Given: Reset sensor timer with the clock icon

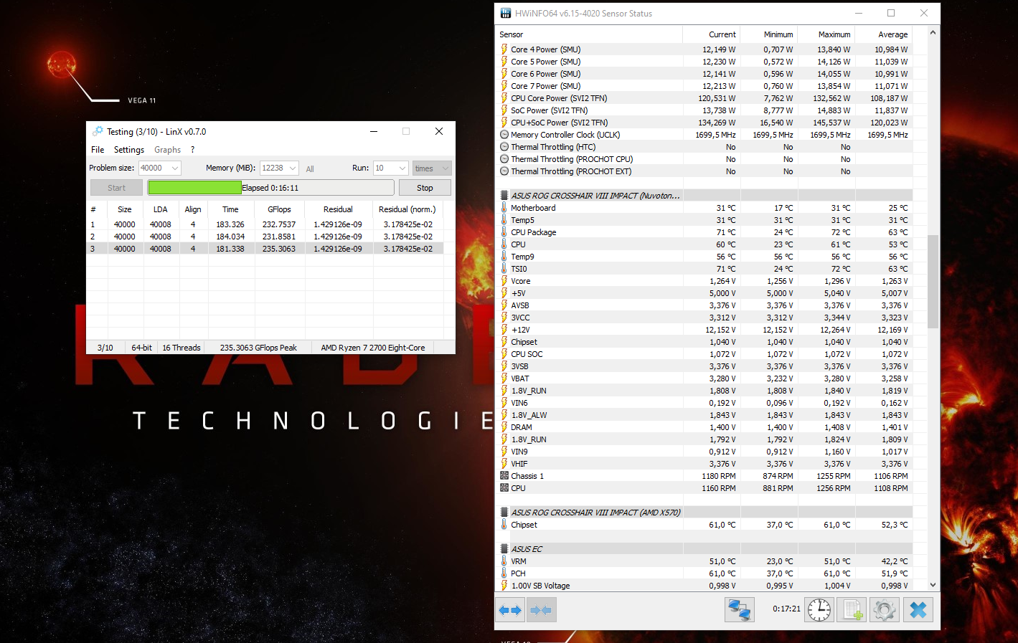Looking at the screenshot, I should coord(819,610).
